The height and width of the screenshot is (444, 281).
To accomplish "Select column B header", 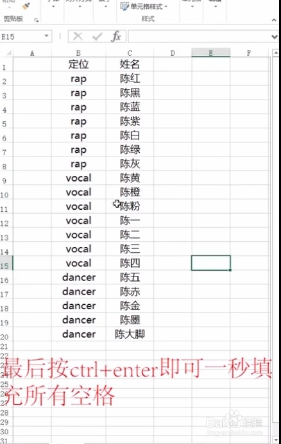I will click(78, 53).
